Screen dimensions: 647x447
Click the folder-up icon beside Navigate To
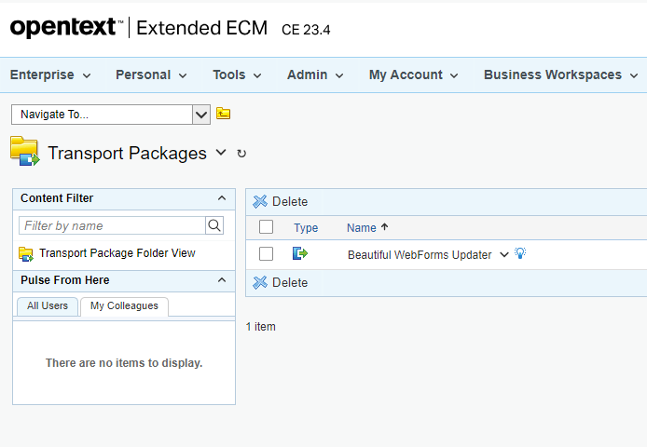tap(224, 115)
